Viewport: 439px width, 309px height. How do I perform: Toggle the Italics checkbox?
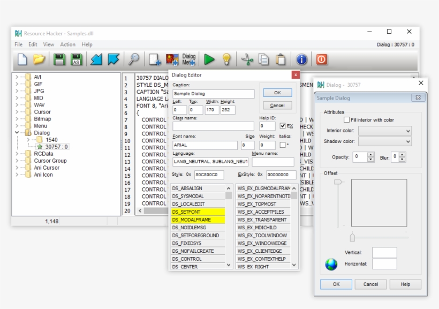pyautogui.click(x=283, y=145)
